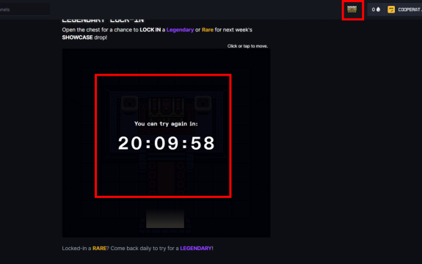Click the white droplet currency icon
This screenshot has height=264, width=422.
[379, 10]
